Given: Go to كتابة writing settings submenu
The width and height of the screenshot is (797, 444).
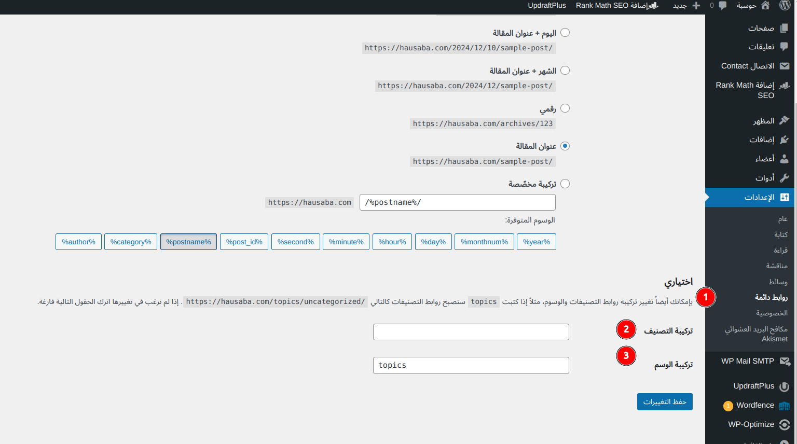Looking at the screenshot, I should [781, 234].
